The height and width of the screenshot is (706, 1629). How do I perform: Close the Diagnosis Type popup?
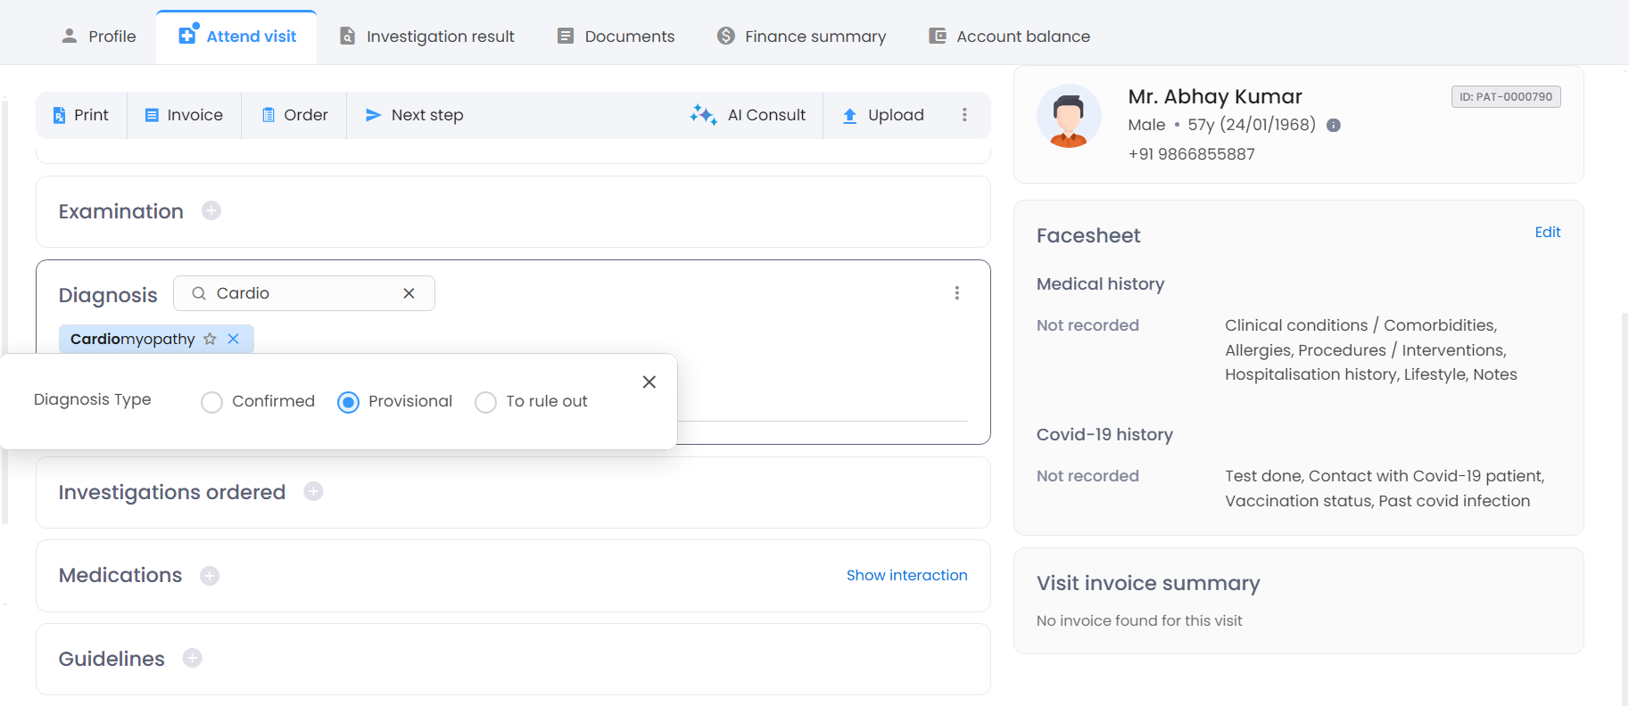coord(649,382)
